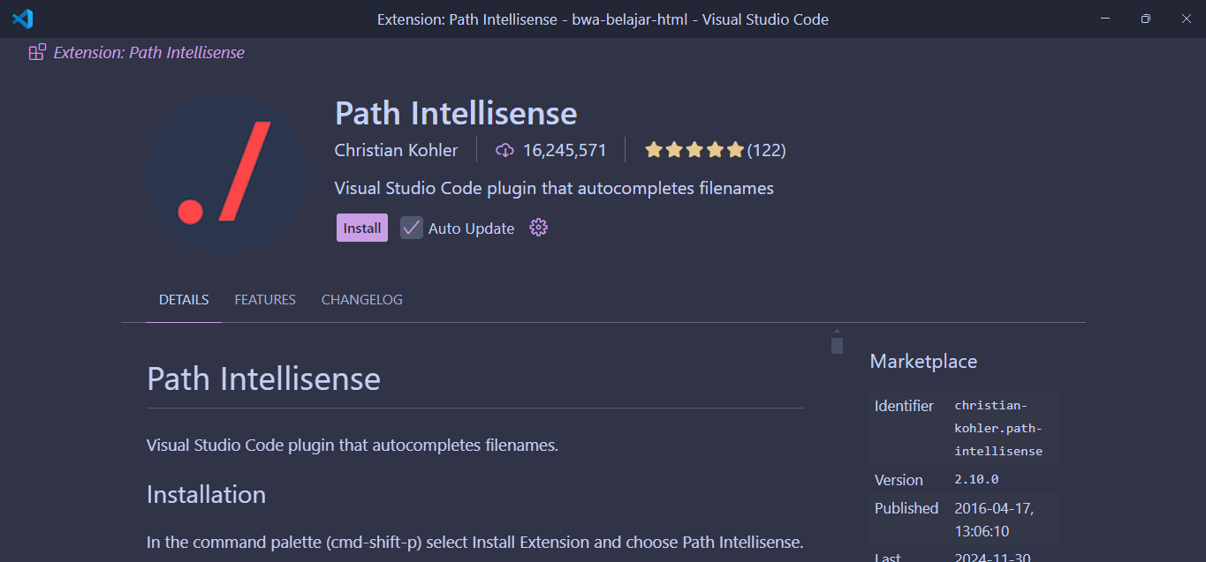1206x562 pixels.
Task: Open the (122) ratings count
Action: pyautogui.click(x=766, y=150)
